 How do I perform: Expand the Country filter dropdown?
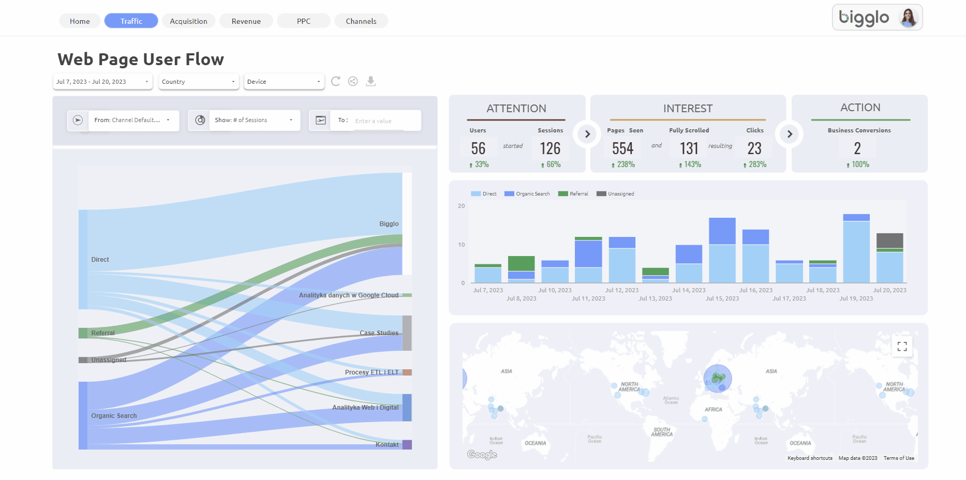click(x=198, y=81)
